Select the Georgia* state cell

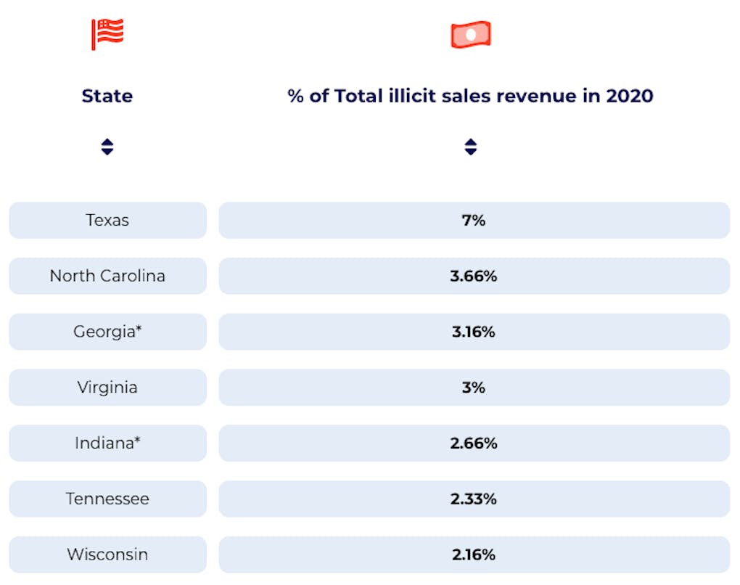point(107,332)
